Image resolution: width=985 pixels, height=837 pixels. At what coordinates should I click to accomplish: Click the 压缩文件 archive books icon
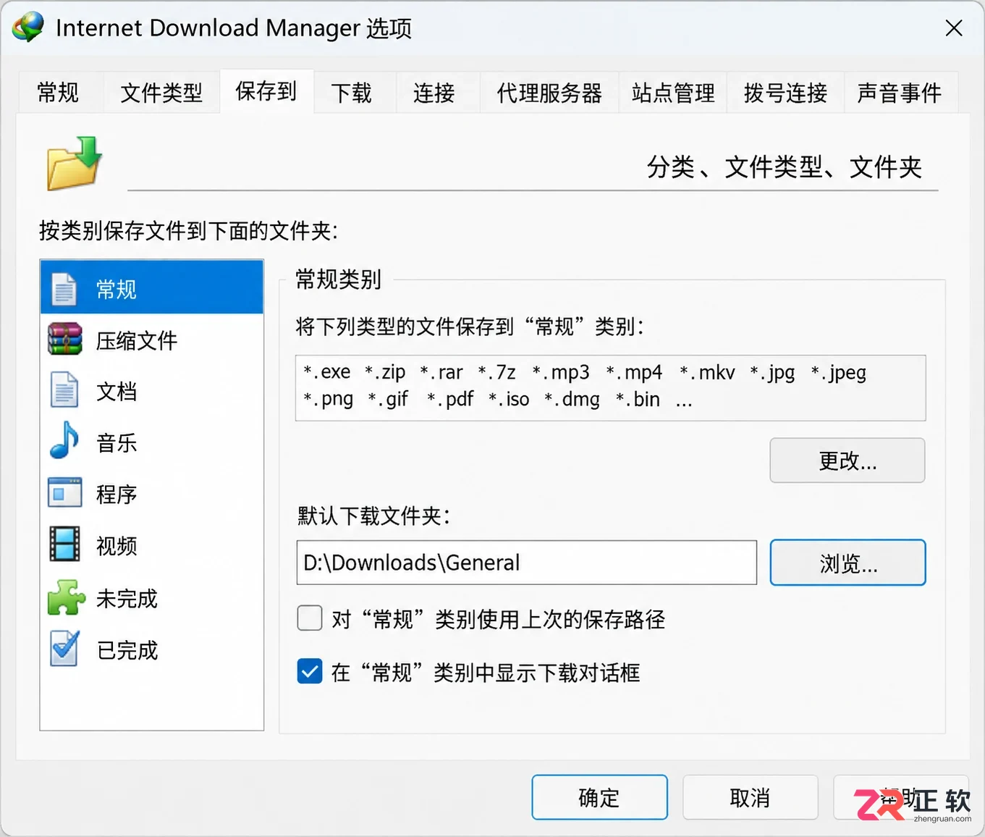(64, 340)
